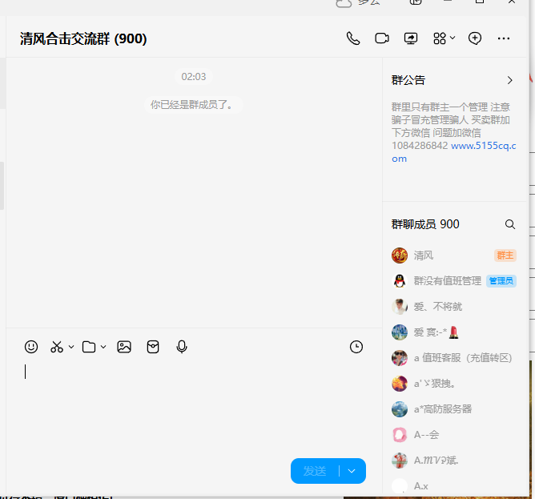Click the 群公告 heading
535x499 pixels.
[x=408, y=80]
